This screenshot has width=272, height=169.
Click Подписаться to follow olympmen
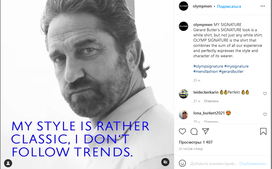tap(229, 6)
